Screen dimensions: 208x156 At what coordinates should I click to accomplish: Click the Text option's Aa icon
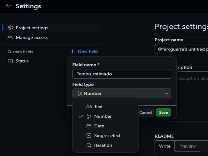(x=89, y=107)
